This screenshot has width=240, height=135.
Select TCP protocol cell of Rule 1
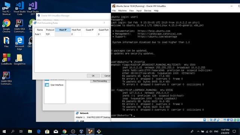[x=50, y=34]
